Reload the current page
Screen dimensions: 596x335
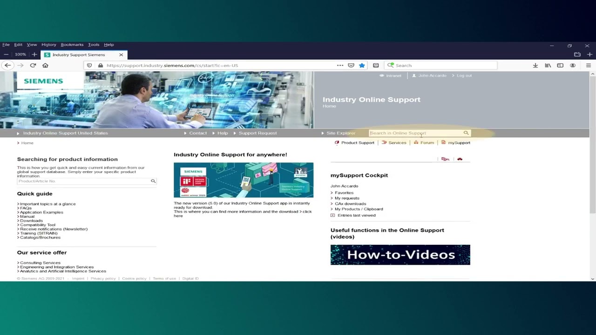pos(33,66)
